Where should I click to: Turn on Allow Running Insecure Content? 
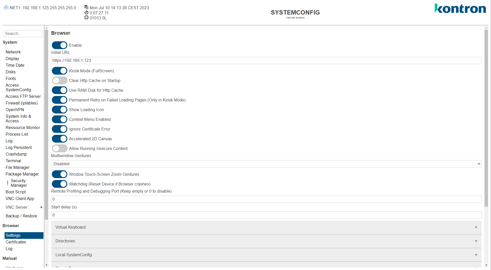(x=60, y=148)
